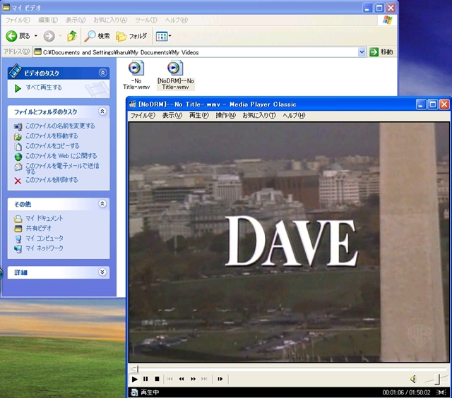Open 編集(E) menu in マイ ビデオ window
452x398 pixels.
(48, 20)
